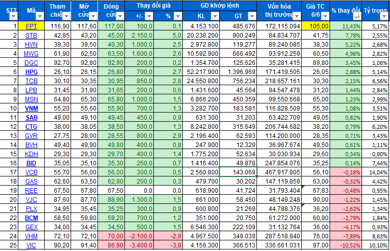Screen dimensions: 390x251
Task: Open the HVN ticker link
Action: click(x=31, y=45)
